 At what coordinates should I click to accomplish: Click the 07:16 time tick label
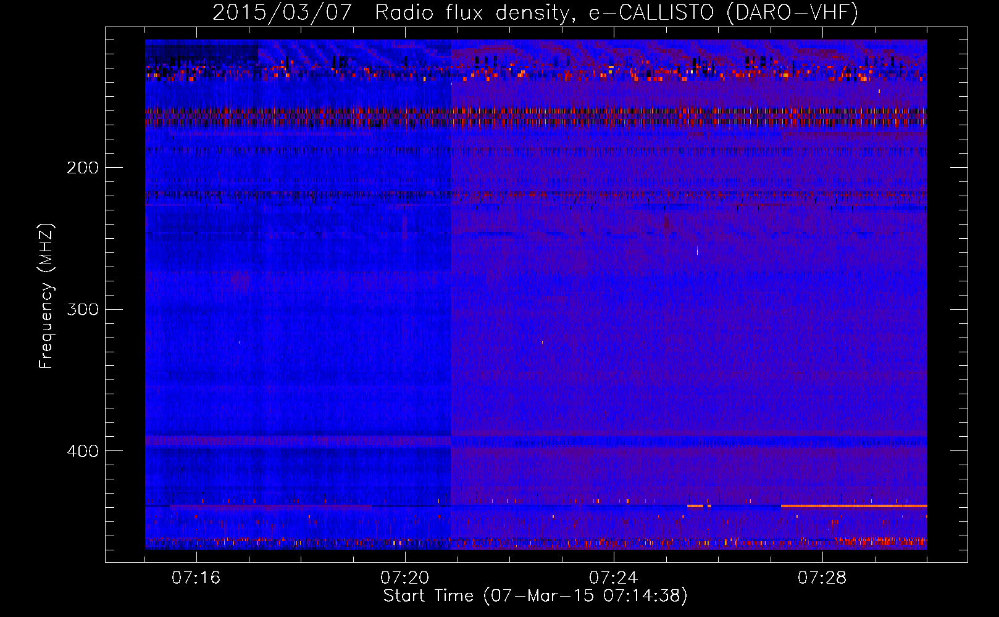point(196,578)
